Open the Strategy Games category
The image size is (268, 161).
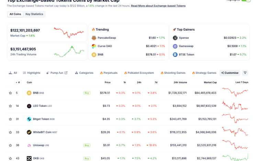tap(204, 73)
